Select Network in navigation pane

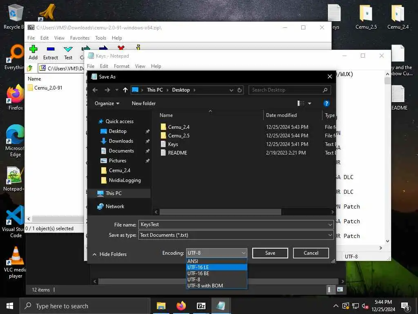(115, 206)
